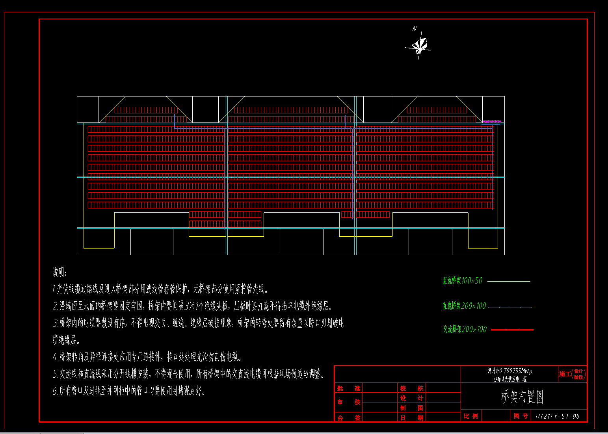
Task: Select note 3 starting with '3.桥架内的电缆要敷设有序'
Action: point(199,323)
